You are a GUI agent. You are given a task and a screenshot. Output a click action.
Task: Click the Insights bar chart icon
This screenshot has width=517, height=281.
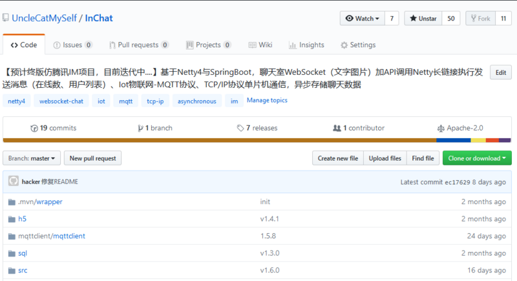point(293,45)
